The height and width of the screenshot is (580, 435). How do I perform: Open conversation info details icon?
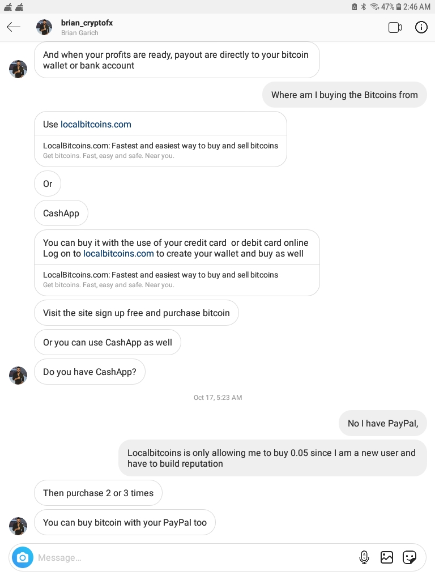[421, 27]
